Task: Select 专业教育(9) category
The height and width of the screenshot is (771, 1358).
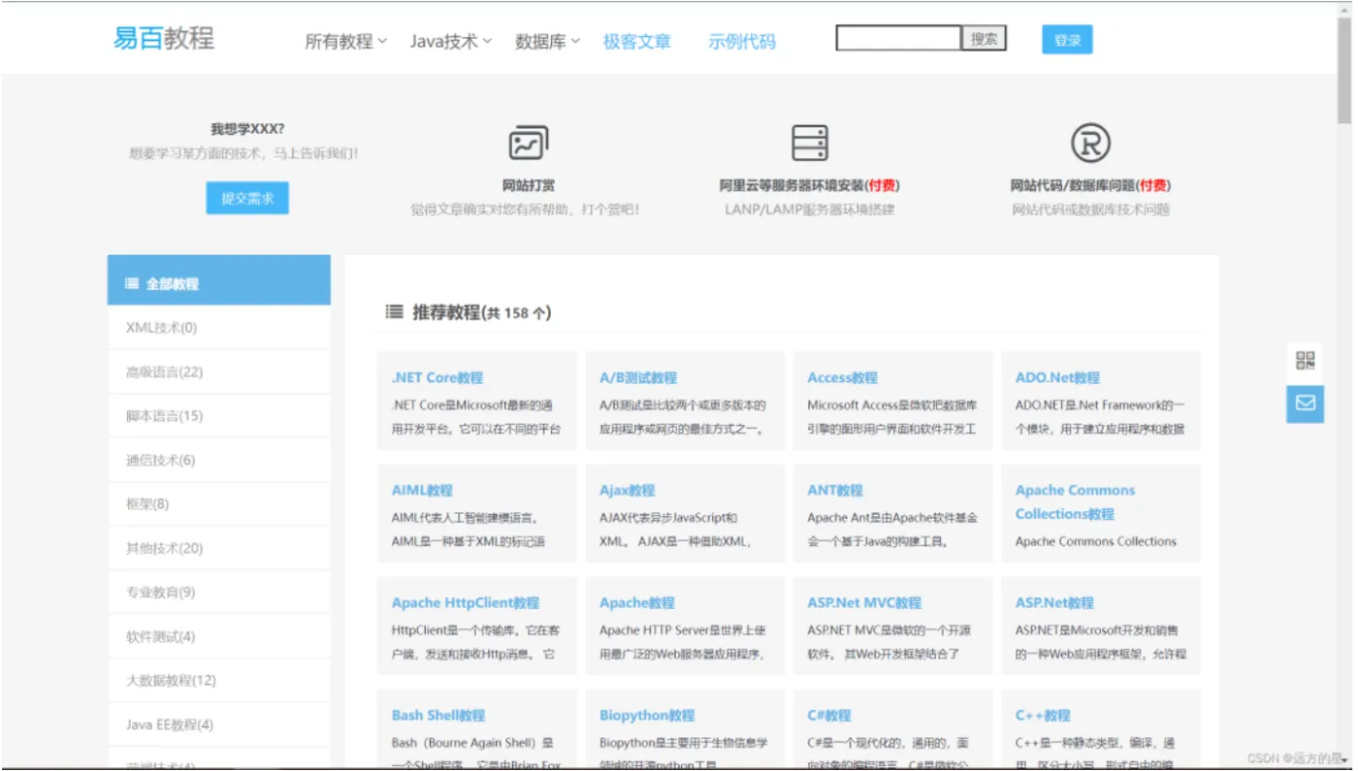Action: 219,593
